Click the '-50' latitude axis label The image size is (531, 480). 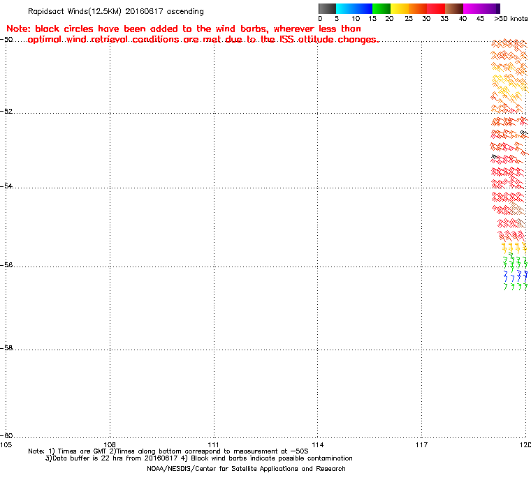(6, 40)
